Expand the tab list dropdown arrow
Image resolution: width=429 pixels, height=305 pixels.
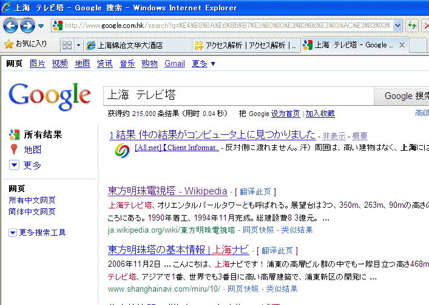coord(78,45)
